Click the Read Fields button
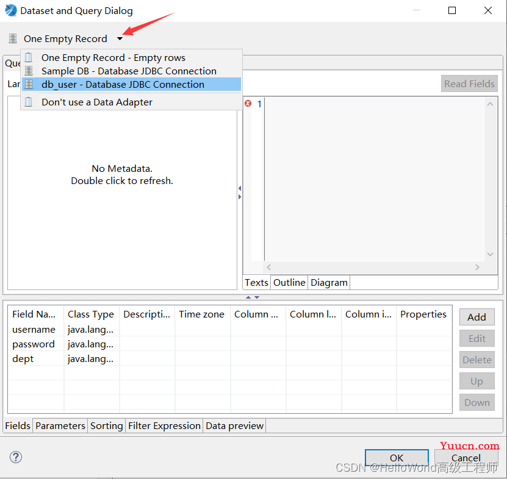 tap(469, 84)
